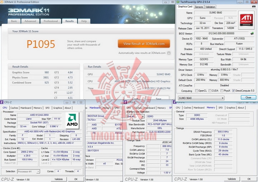Open the Processor #1 selection dropdown
Image resolution: width=258 pixels, height=182 pixels.
[28, 172]
